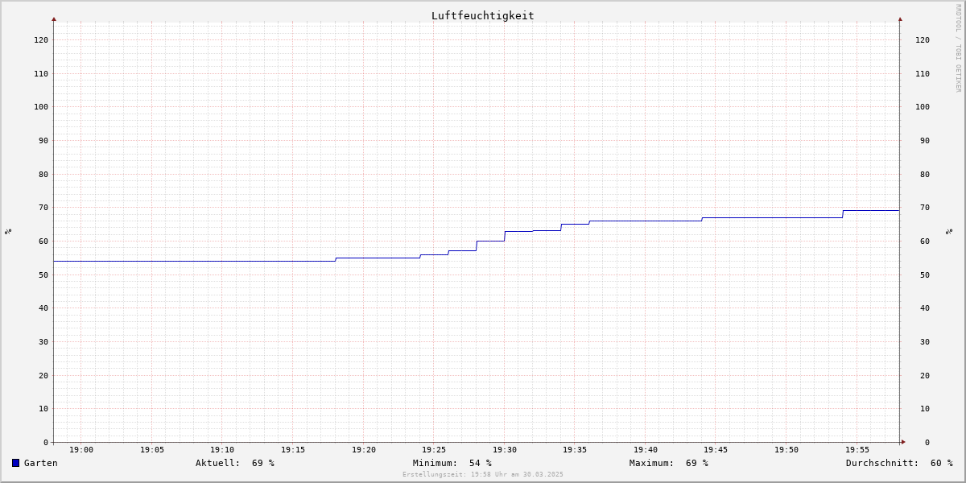Click the % unit label beside right axis
Viewport: 966px width, 483px height.
pyautogui.click(x=949, y=232)
